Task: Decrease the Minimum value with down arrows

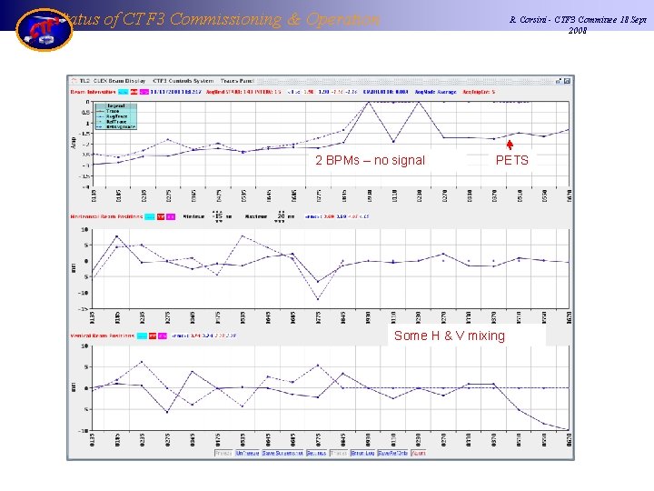Action: pyautogui.click(x=218, y=221)
